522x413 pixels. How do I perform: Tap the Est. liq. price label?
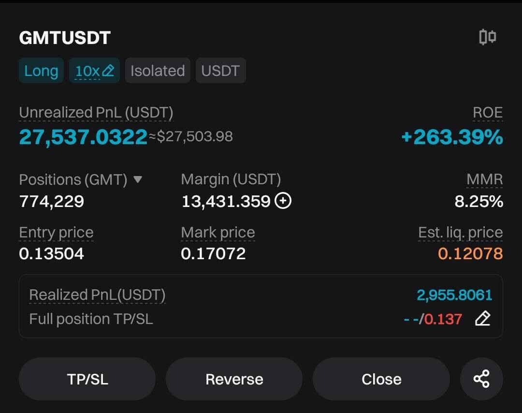coord(460,233)
